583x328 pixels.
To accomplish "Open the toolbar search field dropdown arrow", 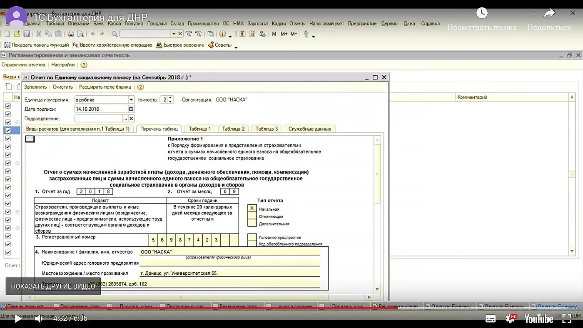I will coord(174,34).
